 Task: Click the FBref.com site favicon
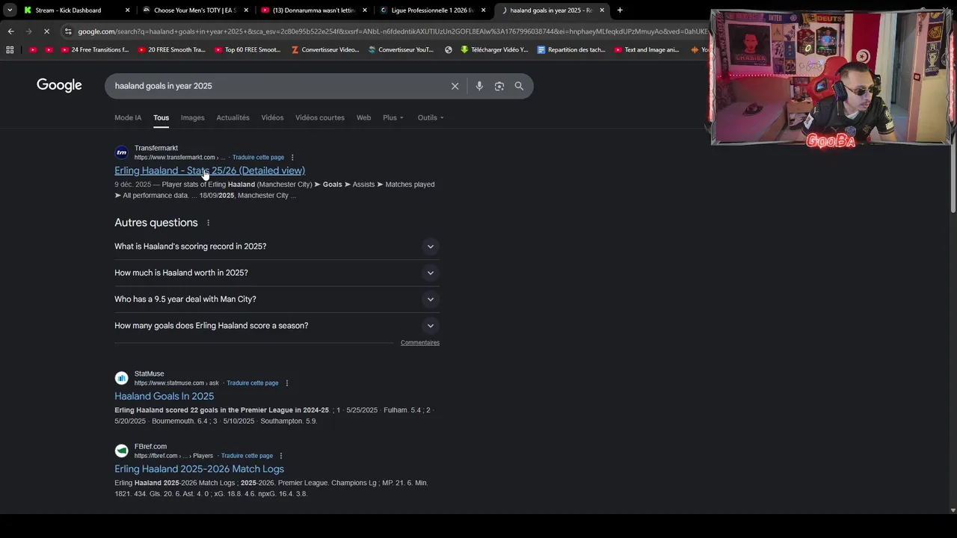pyautogui.click(x=121, y=451)
